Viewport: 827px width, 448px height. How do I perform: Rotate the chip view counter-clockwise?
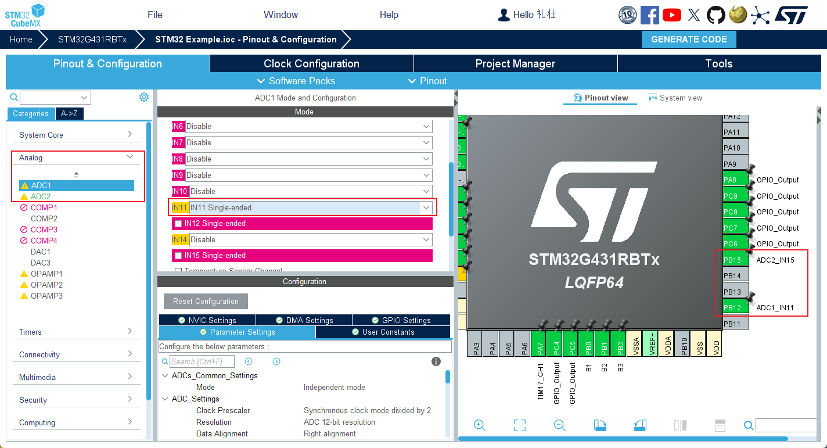tap(640, 425)
